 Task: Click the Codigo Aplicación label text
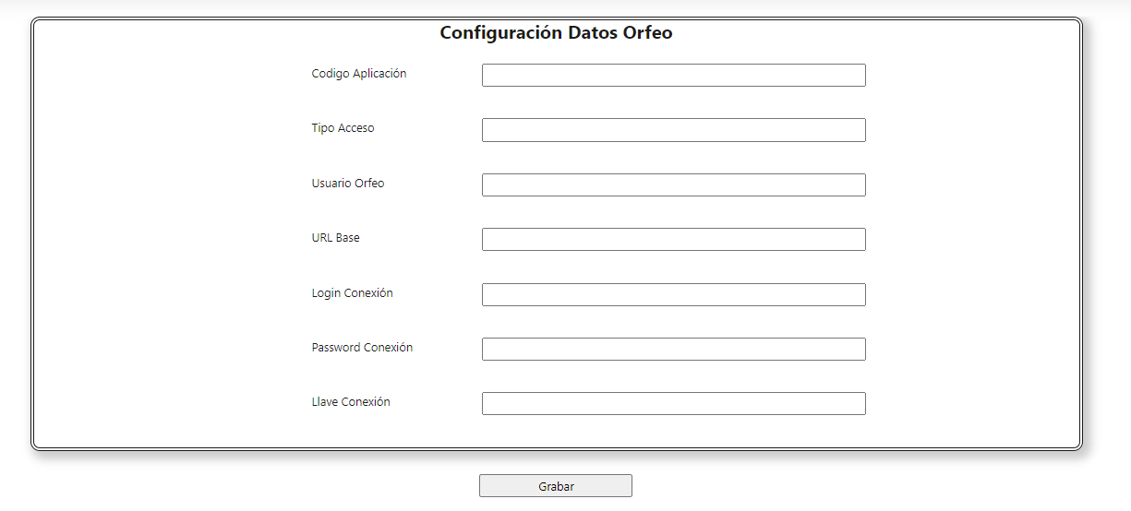(358, 74)
